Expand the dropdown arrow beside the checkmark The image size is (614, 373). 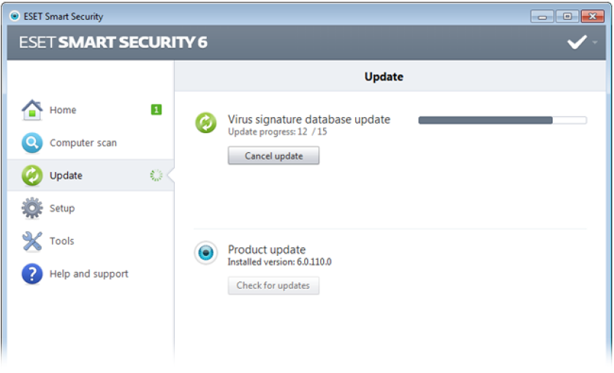click(595, 42)
